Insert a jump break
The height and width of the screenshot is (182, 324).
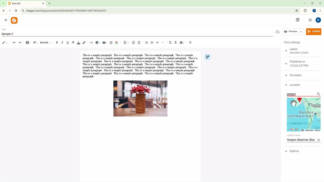coord(163,43)
